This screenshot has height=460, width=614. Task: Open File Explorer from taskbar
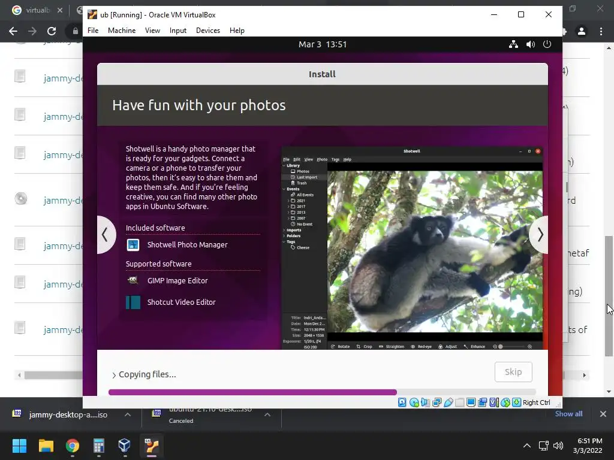[x=46, y=446]
